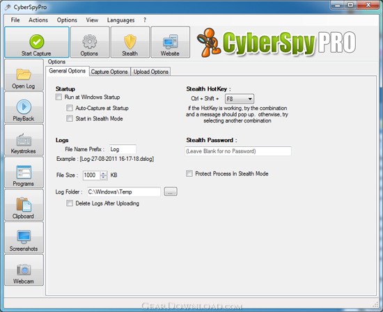This screenshot has height=312, width=383.
Task: Click the Stealth Password field
Action: 238,151
